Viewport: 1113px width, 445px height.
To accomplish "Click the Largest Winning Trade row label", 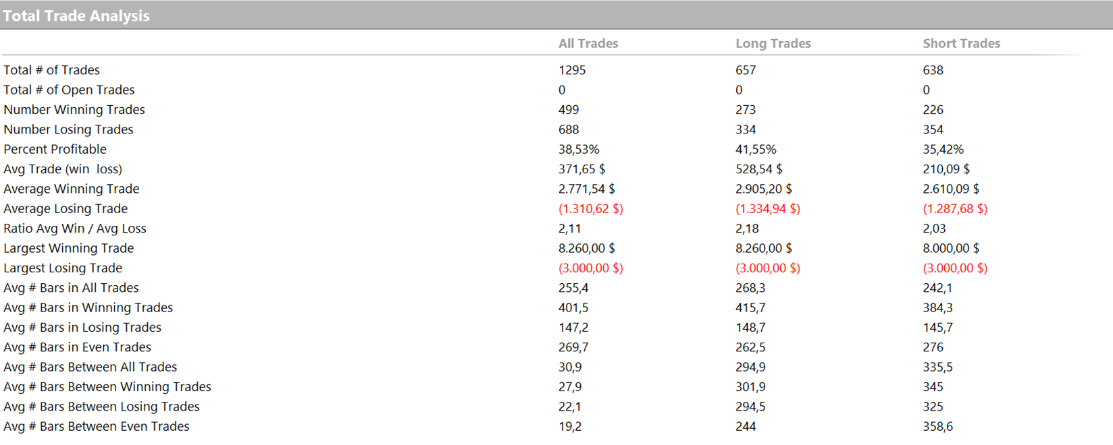I will pos(68,248).
